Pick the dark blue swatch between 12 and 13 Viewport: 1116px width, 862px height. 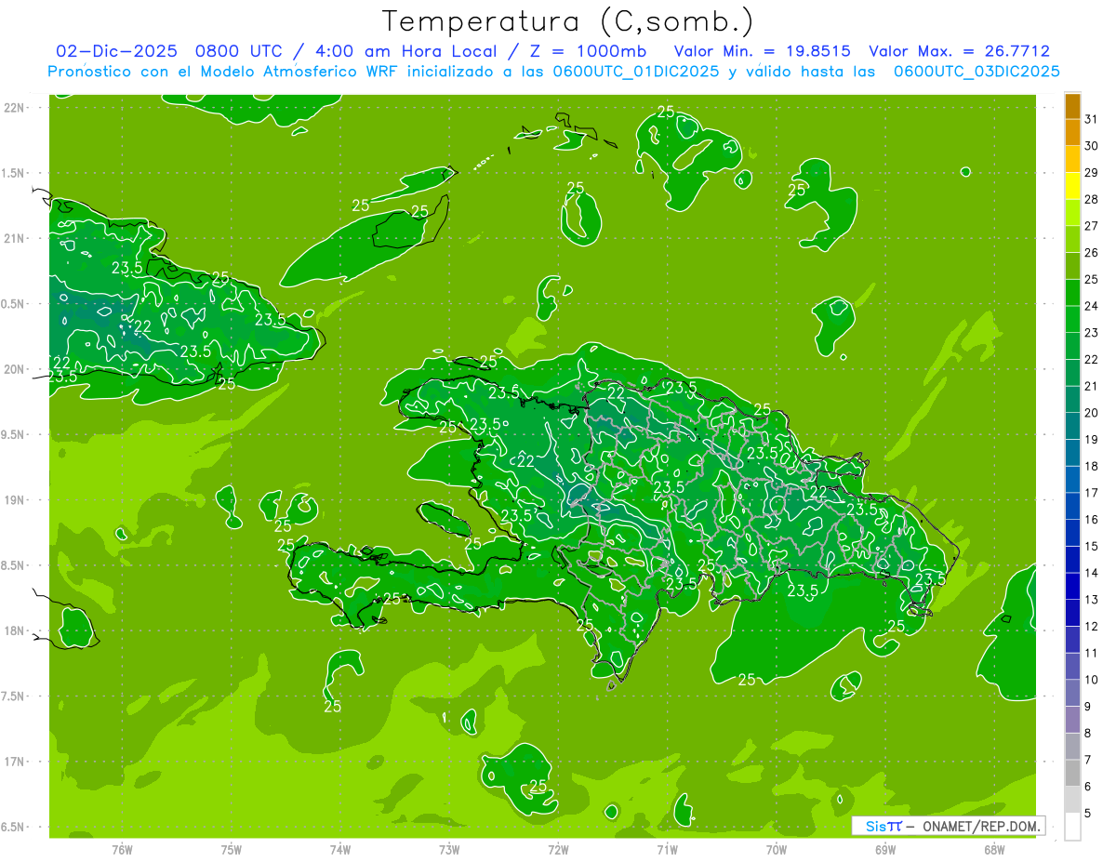(1072, 613)
